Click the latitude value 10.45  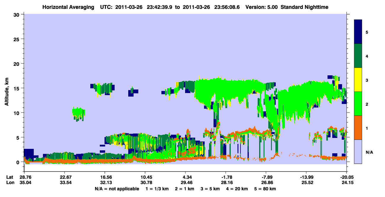point(145,177)
